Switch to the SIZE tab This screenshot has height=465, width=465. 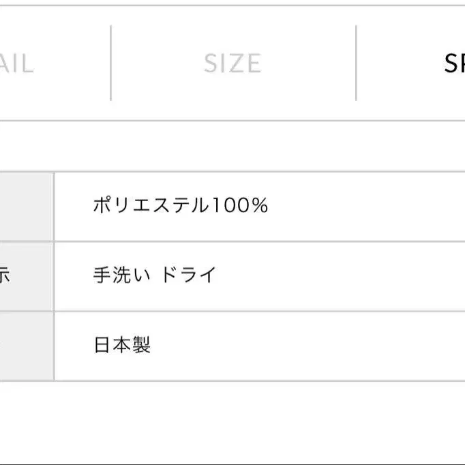[x=232, y=64]
